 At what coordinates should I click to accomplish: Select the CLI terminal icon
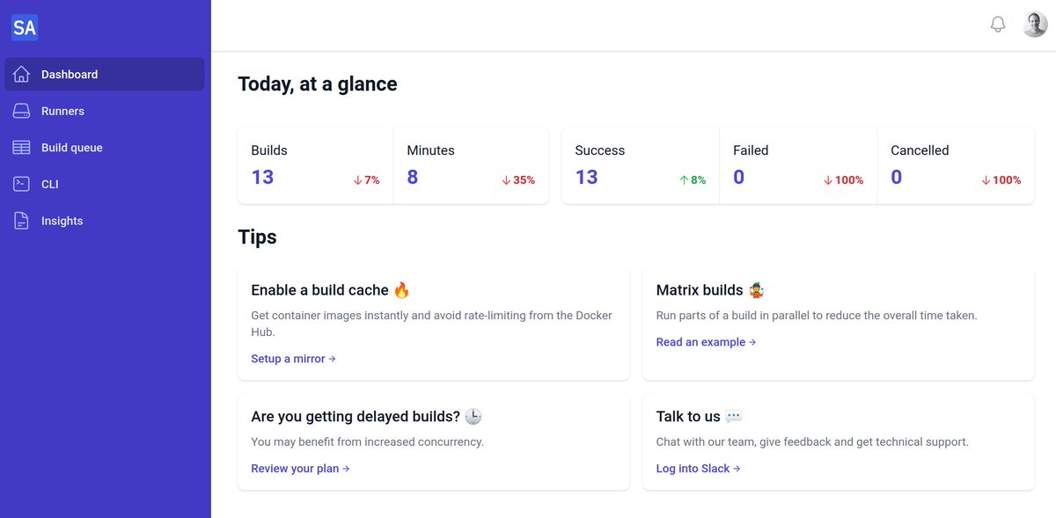click(x=21, y=184)
